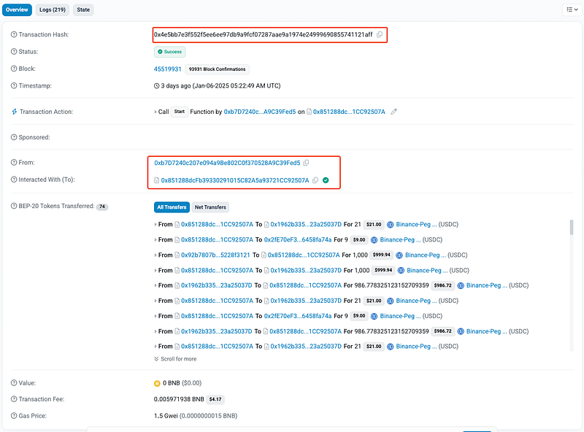Click the token transfers list scrollbar
Screen dimensions: 584x432
click(x=572, y=228)
